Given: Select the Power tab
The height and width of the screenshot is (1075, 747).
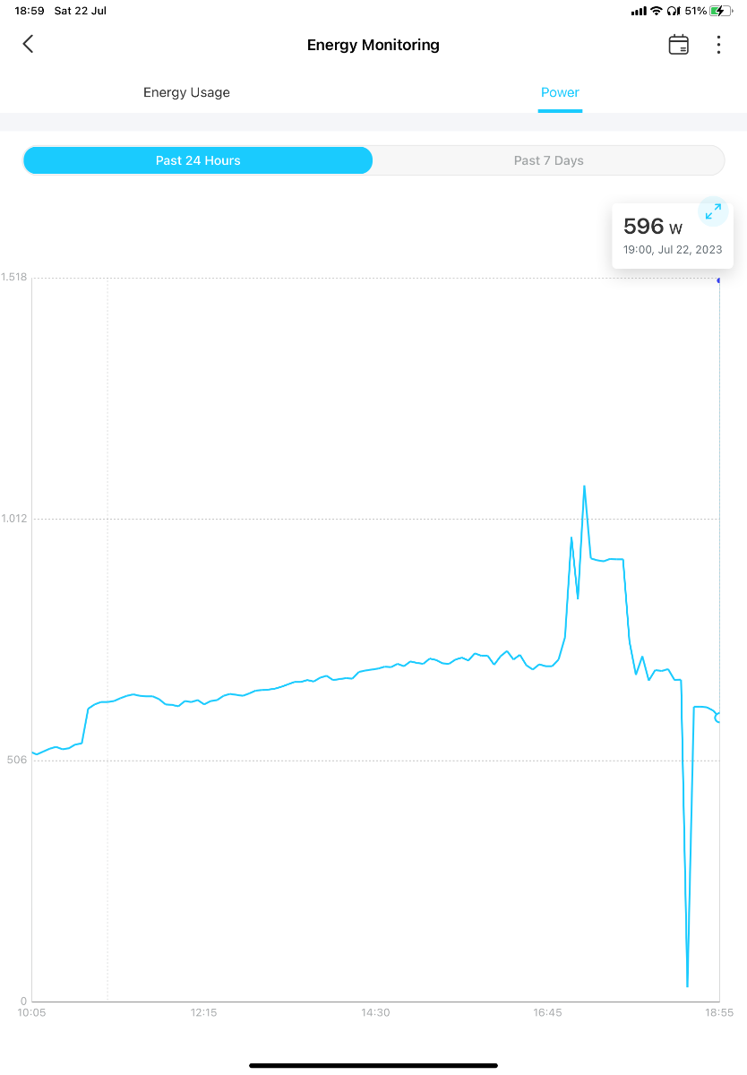Looking at the screenshot, I should coord(560,92).
